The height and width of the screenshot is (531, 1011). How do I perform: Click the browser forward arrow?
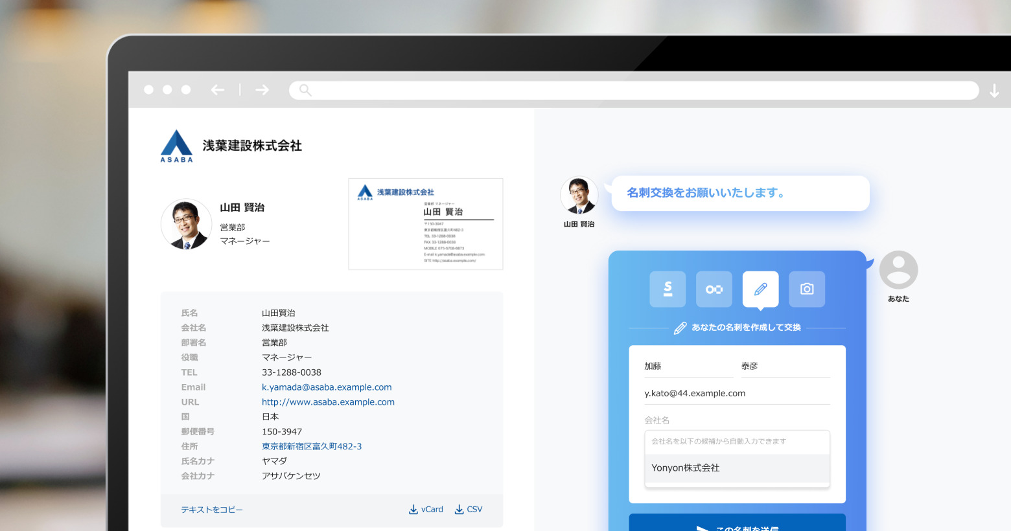point(262,90)
